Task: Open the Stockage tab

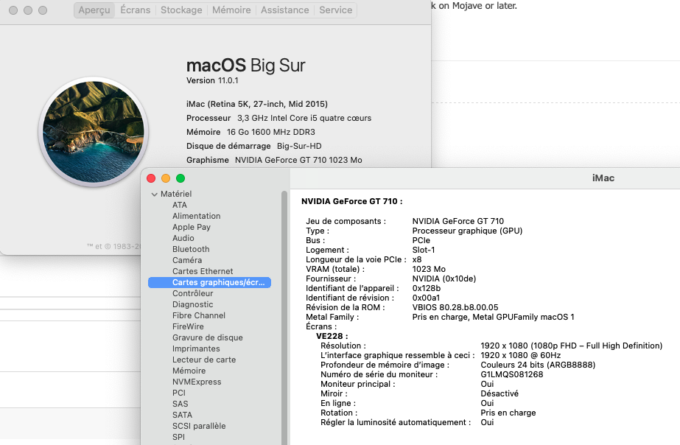Action: point(181,10)
